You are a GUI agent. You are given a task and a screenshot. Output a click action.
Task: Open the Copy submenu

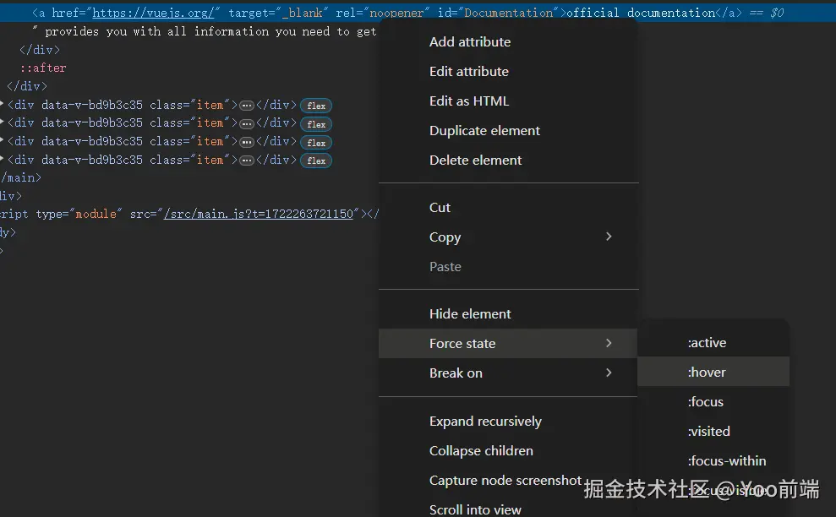508,237
